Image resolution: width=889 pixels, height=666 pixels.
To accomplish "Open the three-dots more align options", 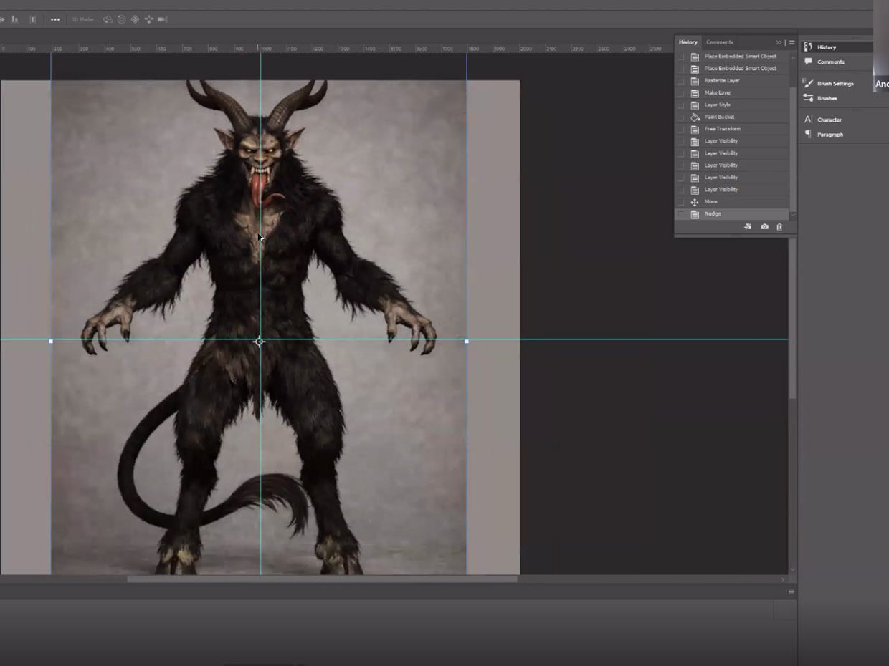I will (55, 19).
